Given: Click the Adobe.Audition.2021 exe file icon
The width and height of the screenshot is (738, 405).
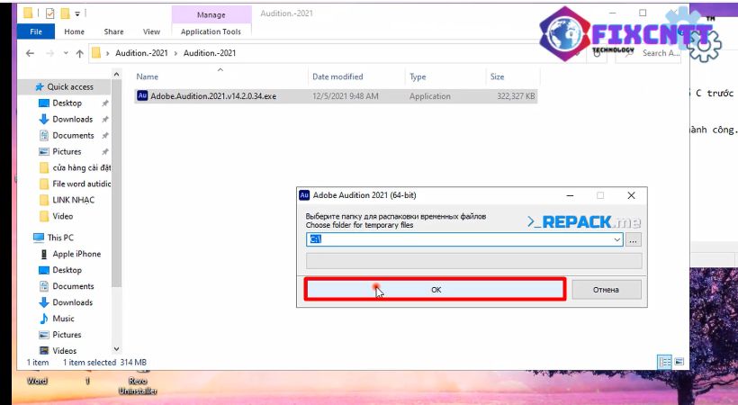Looking at the screenshot, I should pos(142,95).
